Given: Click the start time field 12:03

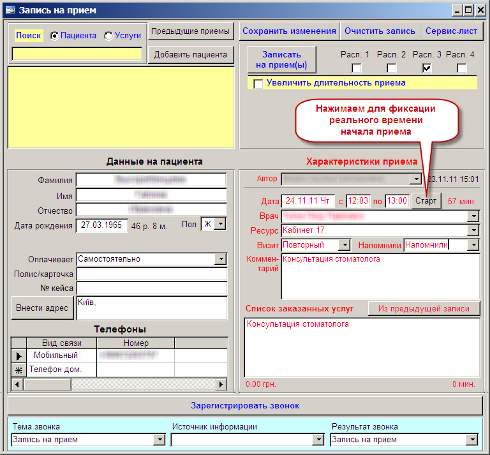Looking at the screenshot, I should coord(358,201).
